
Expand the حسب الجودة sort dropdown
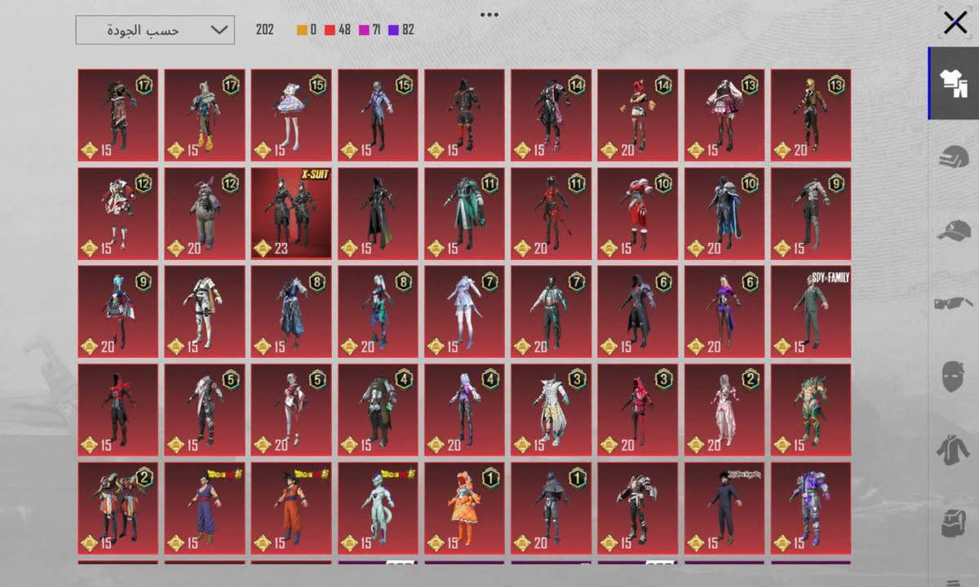[x=155, y=30]
